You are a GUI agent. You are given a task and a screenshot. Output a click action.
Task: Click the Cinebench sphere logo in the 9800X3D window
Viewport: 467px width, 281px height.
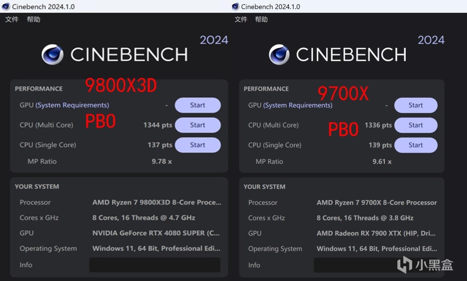tap(53, 55)
